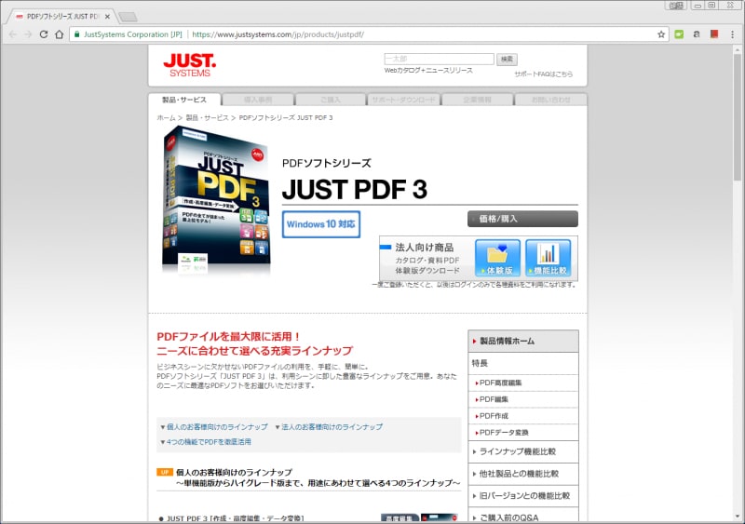Open ラインナップ機能比較 in the side menu

[523, 451]
